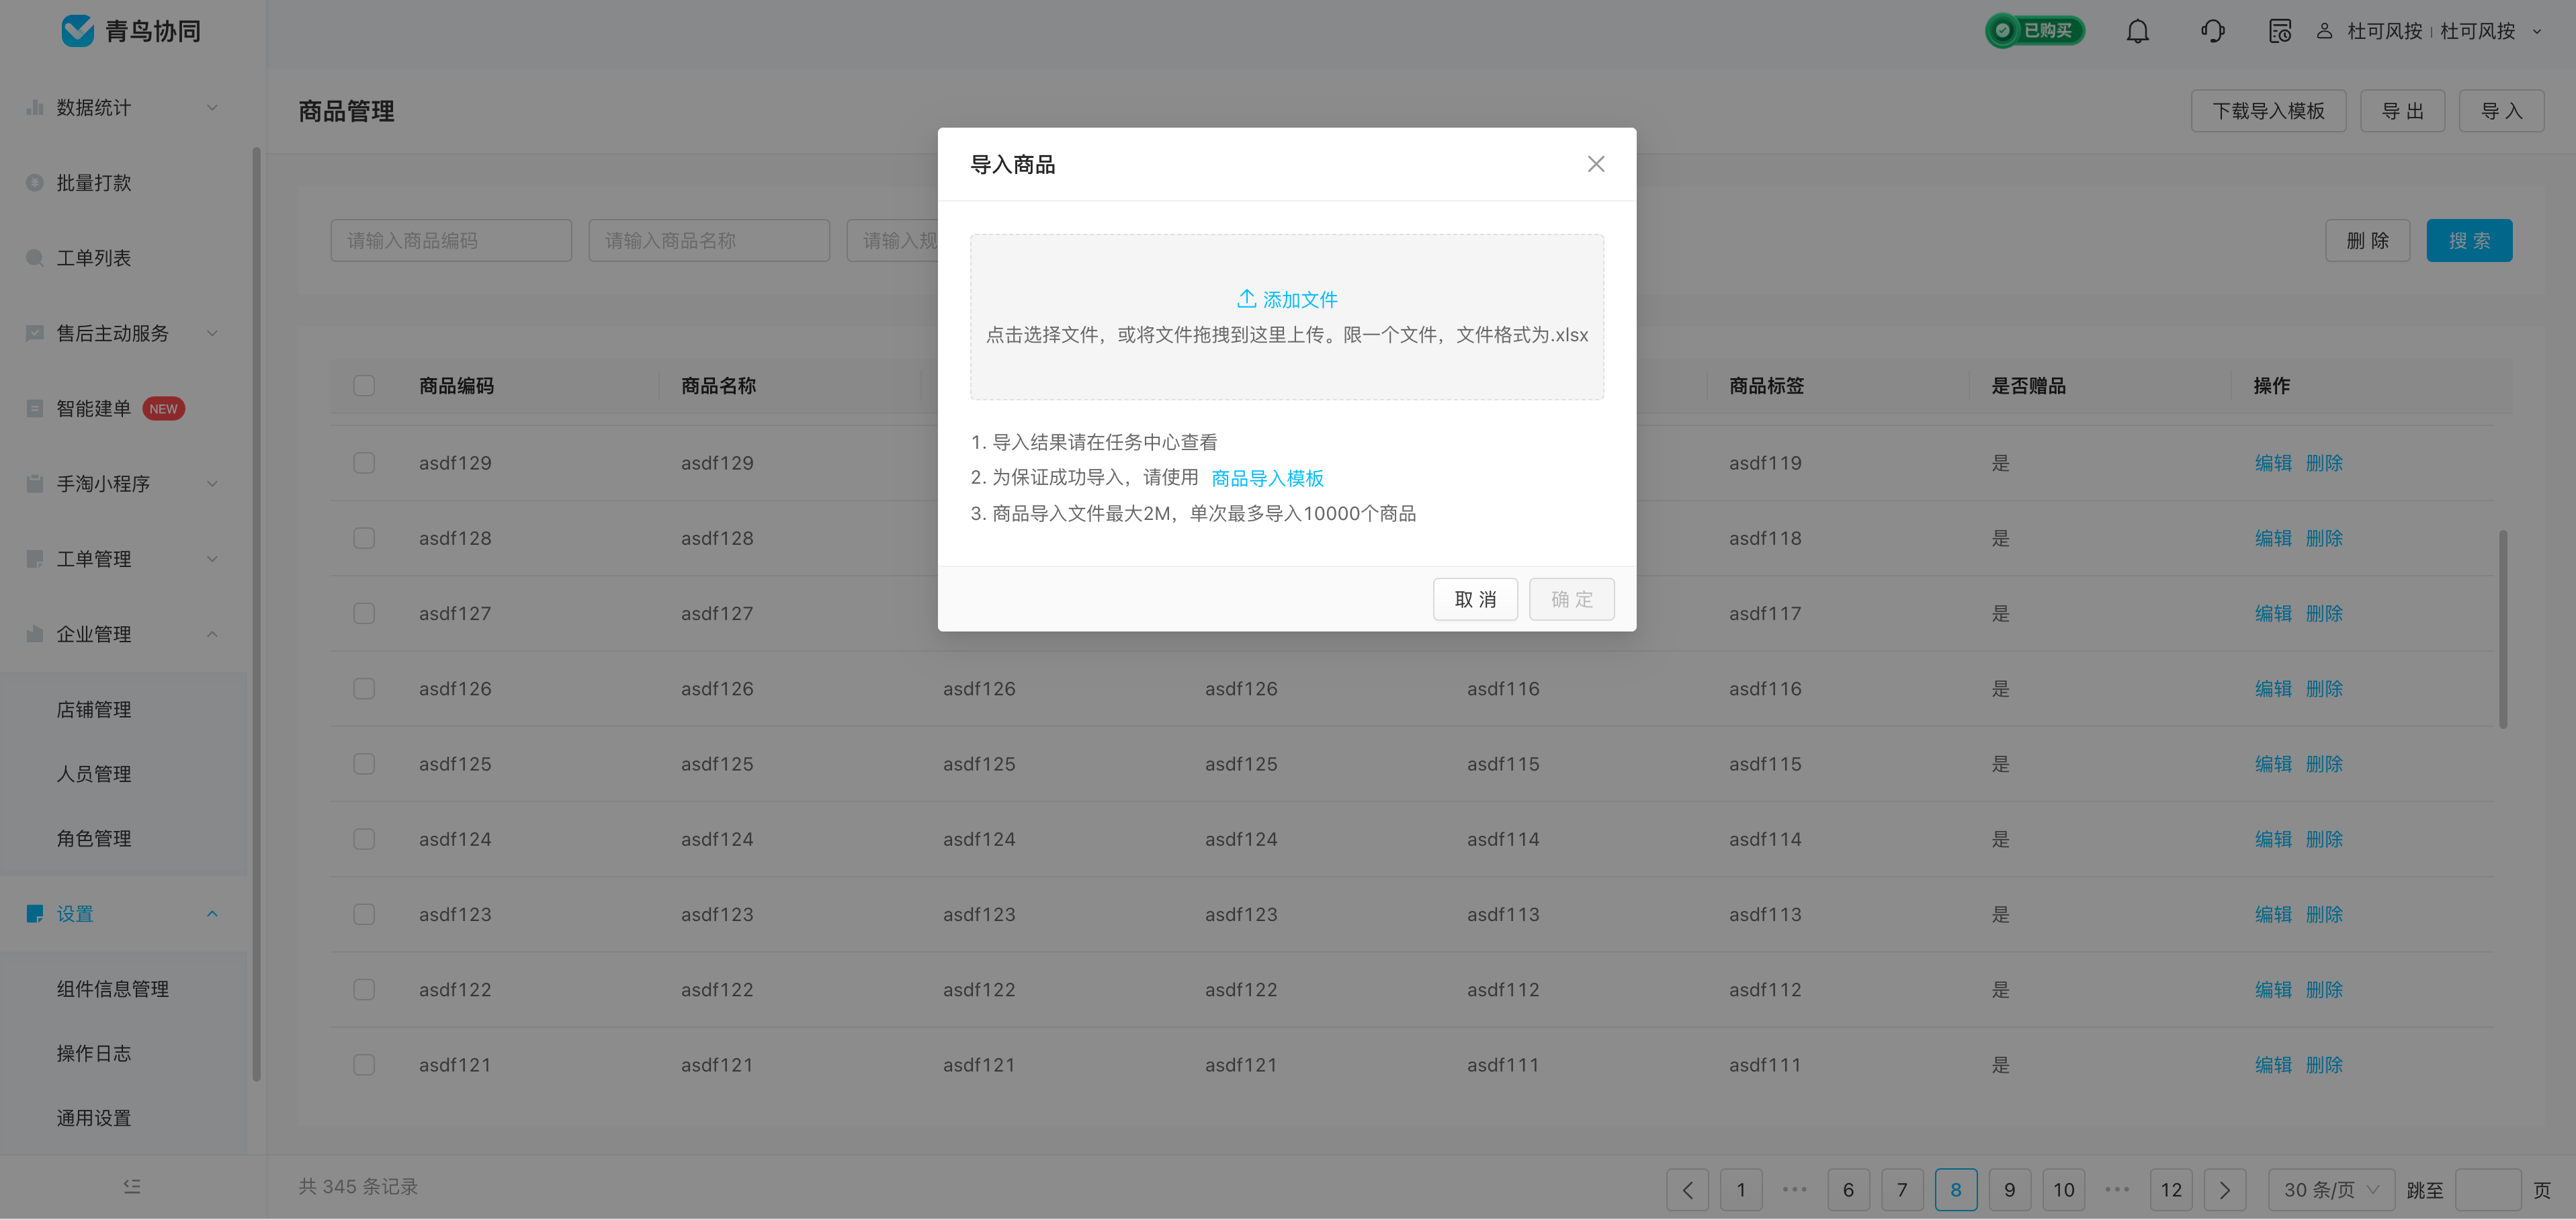Click the 导出 button
Screen dimensions: 2576x1220
click(2402, 111)
